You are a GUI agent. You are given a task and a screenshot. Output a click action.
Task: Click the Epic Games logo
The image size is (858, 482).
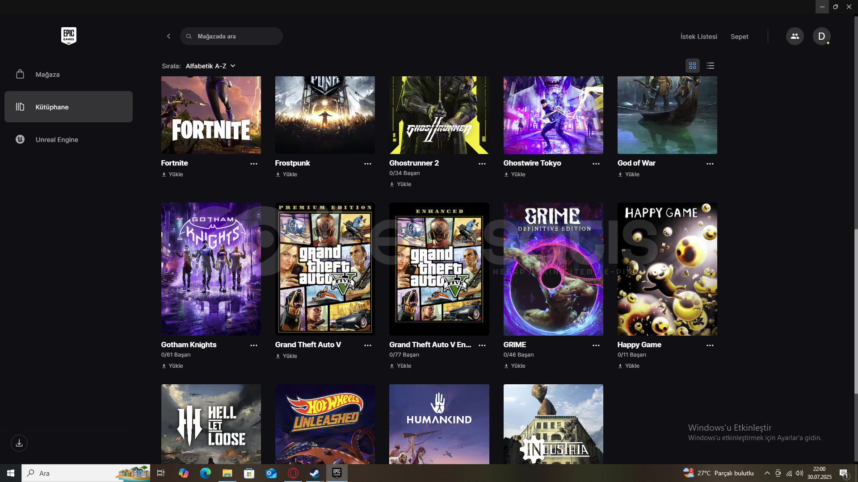tap(69, 36)
